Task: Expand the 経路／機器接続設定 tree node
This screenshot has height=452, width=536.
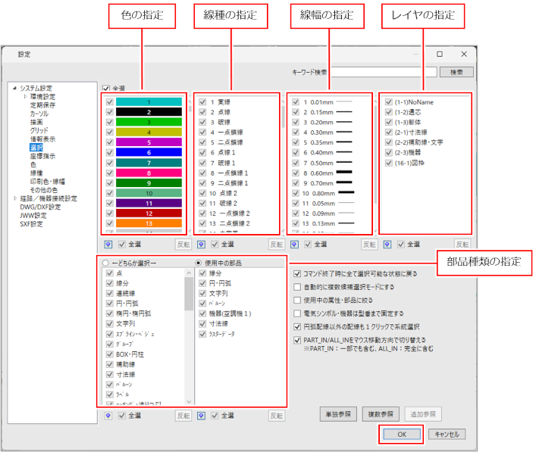Action: tap(14, 198)
